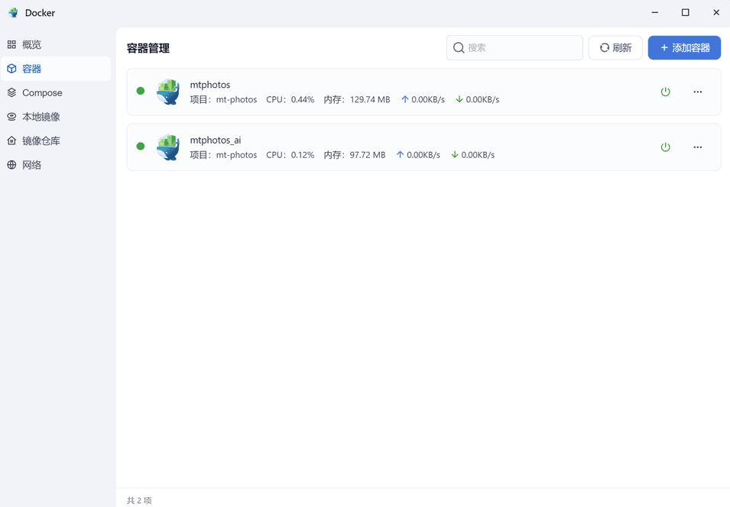Click the 容器 cube icon
This screenshot has width=730, height=507.
[x=11, y=69]
